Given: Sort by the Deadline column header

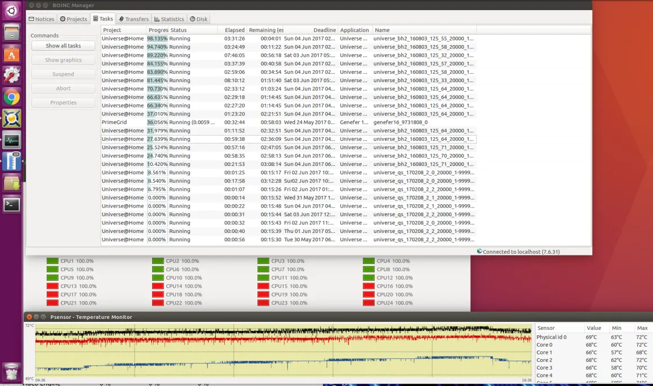Looking at the screenshot, I should [x=310, y=30].
